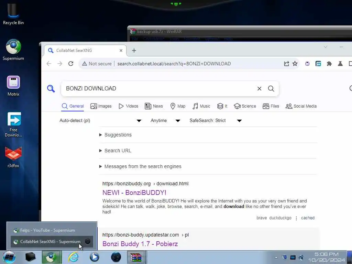Switch to the Images category
Image resolution: width=352 pixels, height=264 pixels.
[x=101, y=106]
